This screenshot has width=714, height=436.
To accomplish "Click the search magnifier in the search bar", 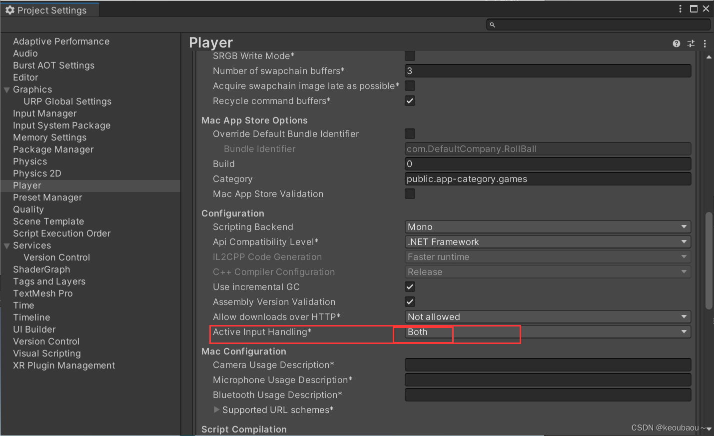I will [492, 24].
